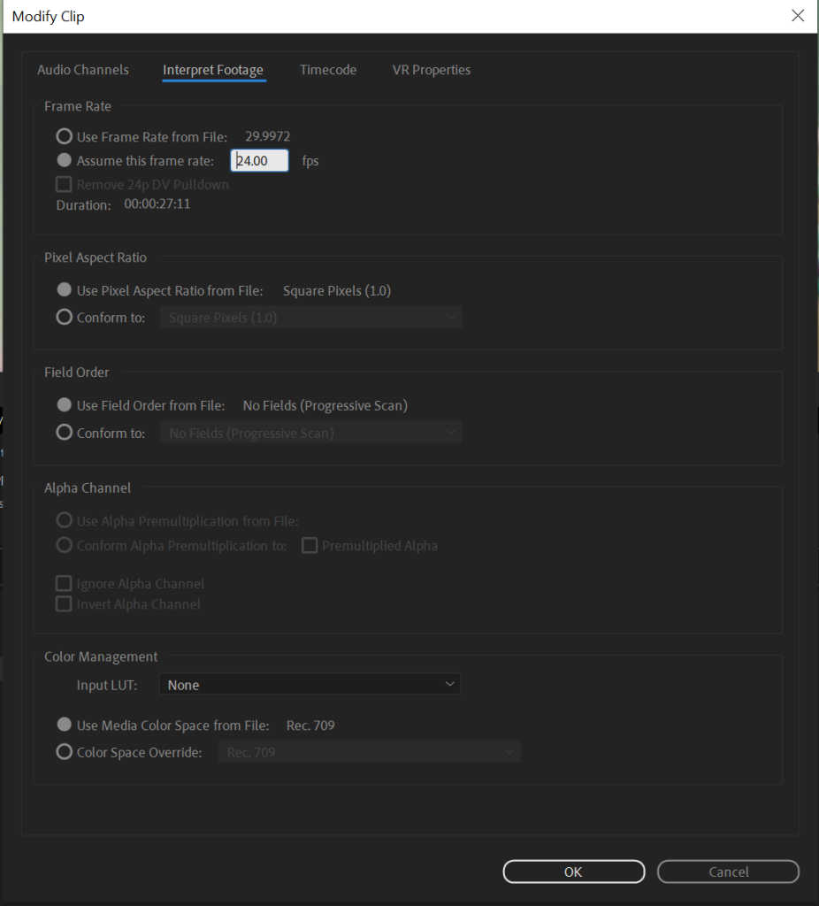Viewport: 819px width, 906px height.
Task: Select Use Frame Rate from File
Action: point(65,136)
